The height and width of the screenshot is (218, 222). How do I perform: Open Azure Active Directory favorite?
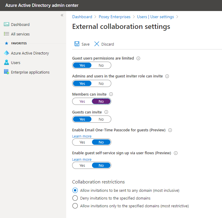[x=30, y=53]
